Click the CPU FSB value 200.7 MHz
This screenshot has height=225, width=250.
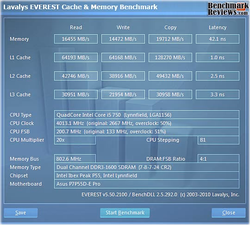(146, 131)
